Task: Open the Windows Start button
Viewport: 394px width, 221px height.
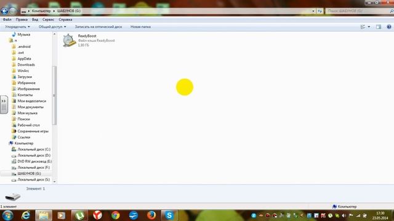Action: [7, 215]
